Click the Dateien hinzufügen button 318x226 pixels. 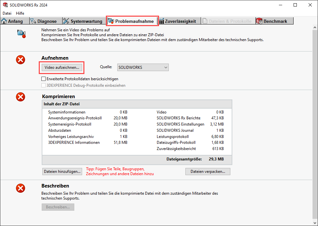(x=62, y=172)
